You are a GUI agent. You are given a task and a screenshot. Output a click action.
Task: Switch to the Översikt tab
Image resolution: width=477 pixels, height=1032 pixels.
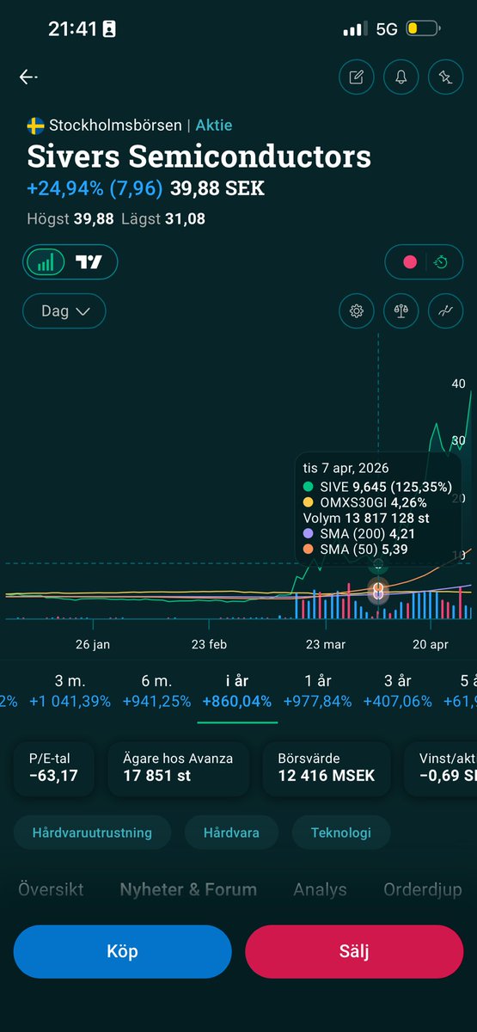pyautogui.click(x=52, y=889)
